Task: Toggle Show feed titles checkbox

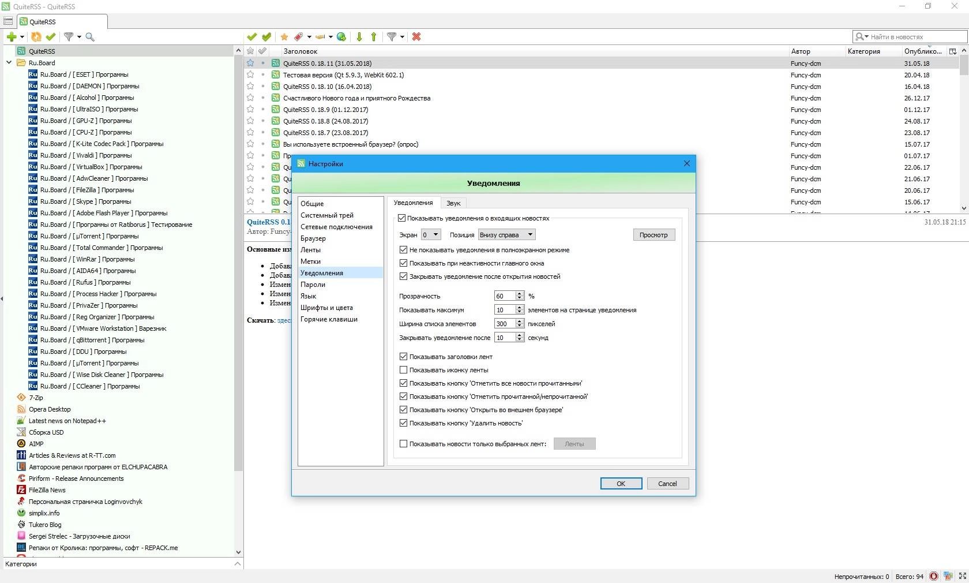Action: click(403, 357)
